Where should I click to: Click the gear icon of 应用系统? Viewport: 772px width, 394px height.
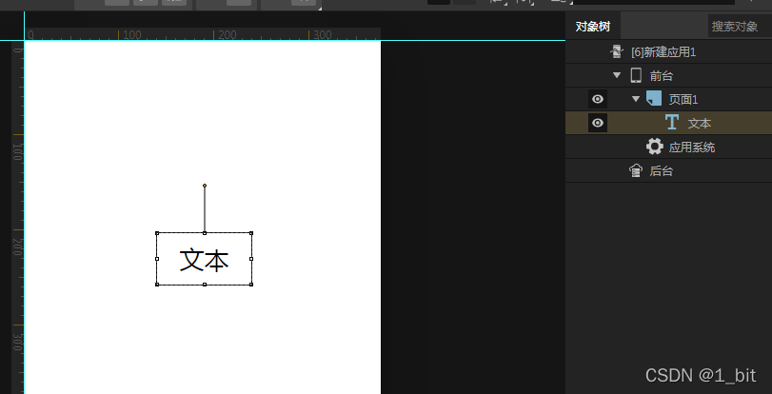tap(654, 147)
